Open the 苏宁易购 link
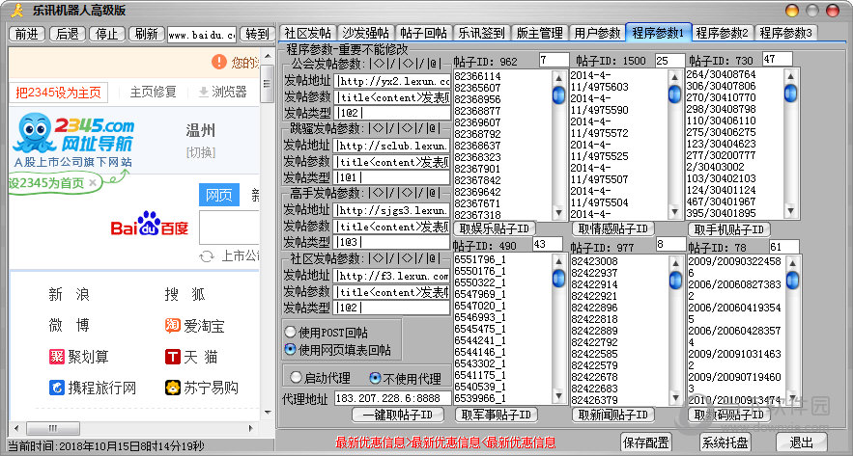Screen dimensions: 853x456 (x=202, y=388)
